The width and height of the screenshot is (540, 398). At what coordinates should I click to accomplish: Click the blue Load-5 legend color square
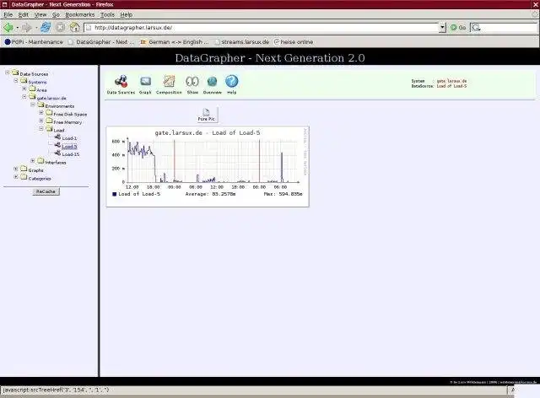pyautogui.click(x=115, y=194)
